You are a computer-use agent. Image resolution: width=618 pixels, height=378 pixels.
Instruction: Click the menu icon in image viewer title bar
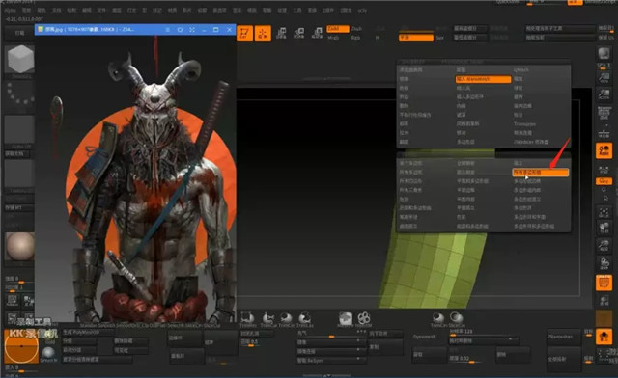pyautogui.click(x=167, y=30)
